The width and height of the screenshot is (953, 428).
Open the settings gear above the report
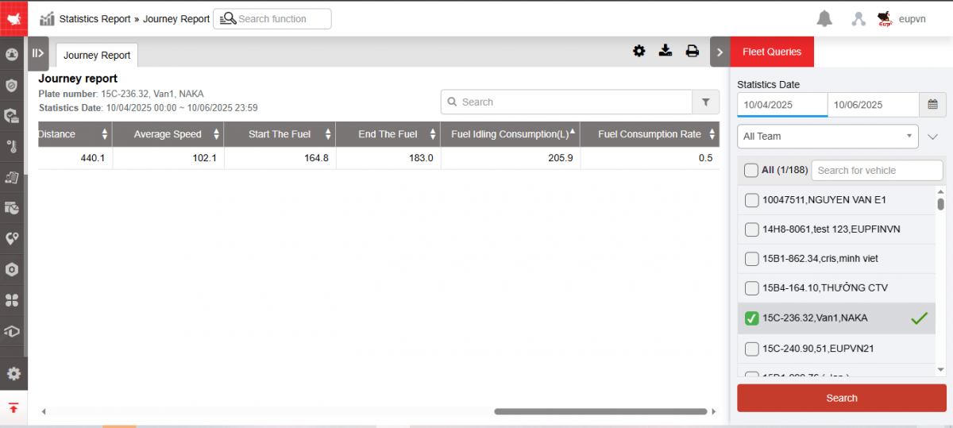coord(639,52)
